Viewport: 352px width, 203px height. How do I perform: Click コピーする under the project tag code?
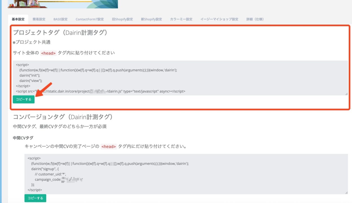(x=24, y=99)
